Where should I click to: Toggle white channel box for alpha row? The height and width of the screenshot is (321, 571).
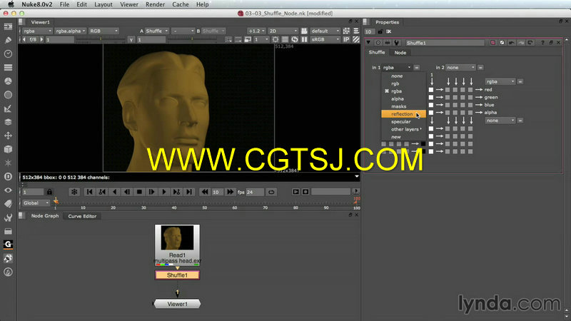coord(431,113)
